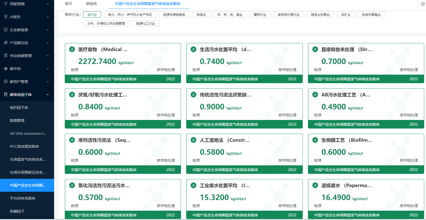Click the 企业碳盘查 sidebar icon
This screenshot has height=220, width=426.
[6, 30]
